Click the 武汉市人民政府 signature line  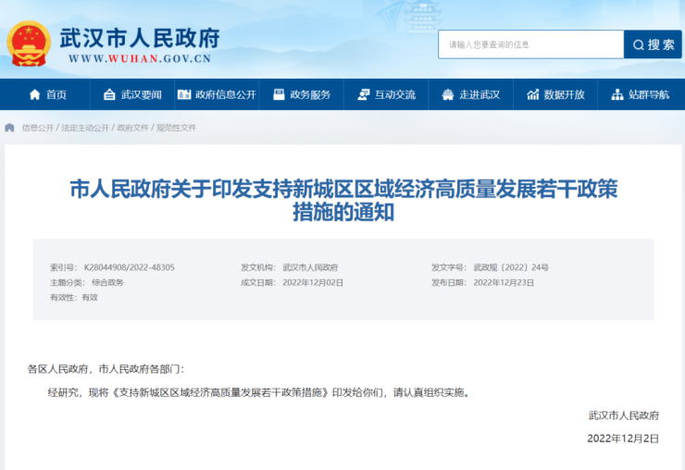coord(623,415)
